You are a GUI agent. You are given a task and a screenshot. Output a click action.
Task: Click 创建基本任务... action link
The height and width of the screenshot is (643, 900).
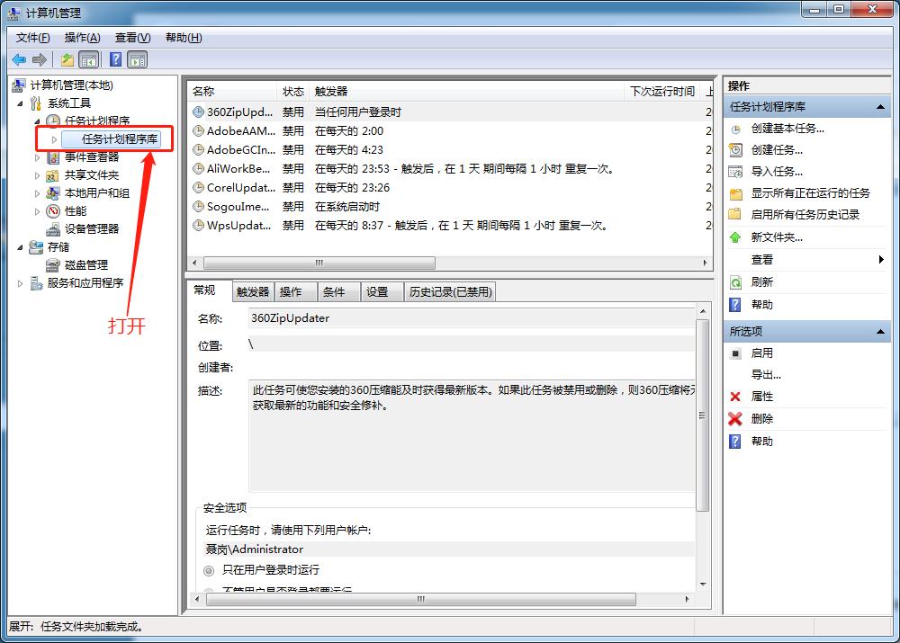pos(787,129)
